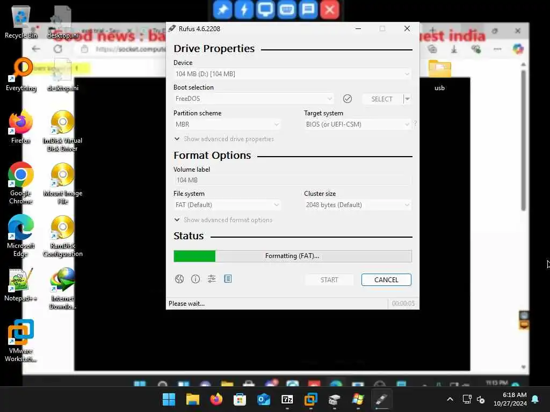550x412 pixels.
Task: Open VMware Workstation desktop shortcut
Action: tap(21, 341)
